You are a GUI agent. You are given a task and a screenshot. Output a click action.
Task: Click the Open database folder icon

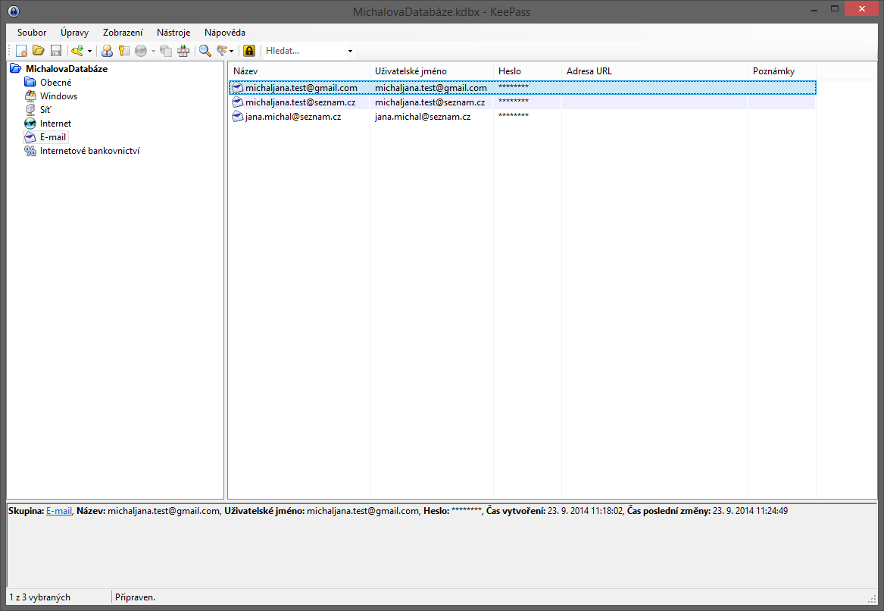pos(38,51)
